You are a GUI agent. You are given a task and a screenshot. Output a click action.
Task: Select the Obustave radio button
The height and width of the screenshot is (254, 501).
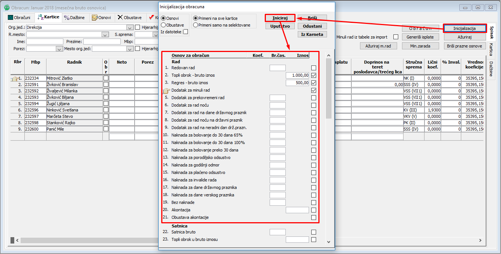point(163,25)
